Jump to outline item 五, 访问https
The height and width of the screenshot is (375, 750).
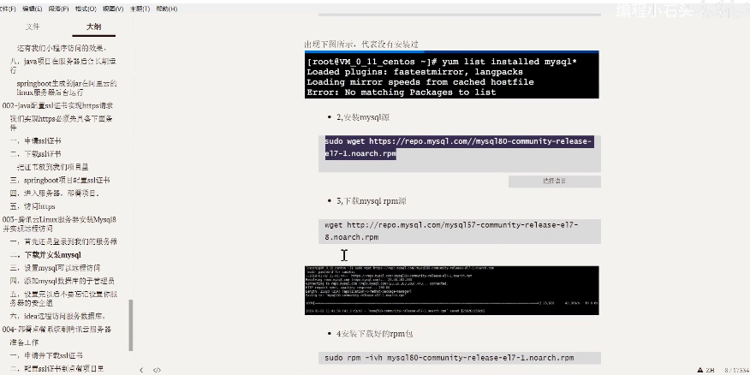tap(33, 206)
